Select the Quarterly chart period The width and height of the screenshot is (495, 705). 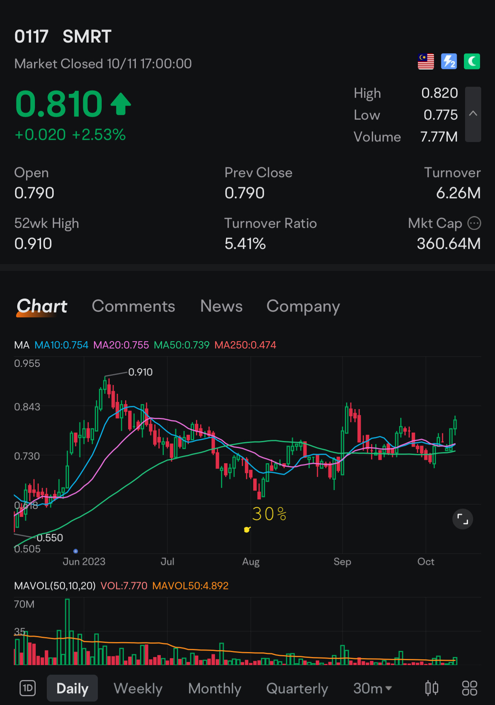[297, 688]
